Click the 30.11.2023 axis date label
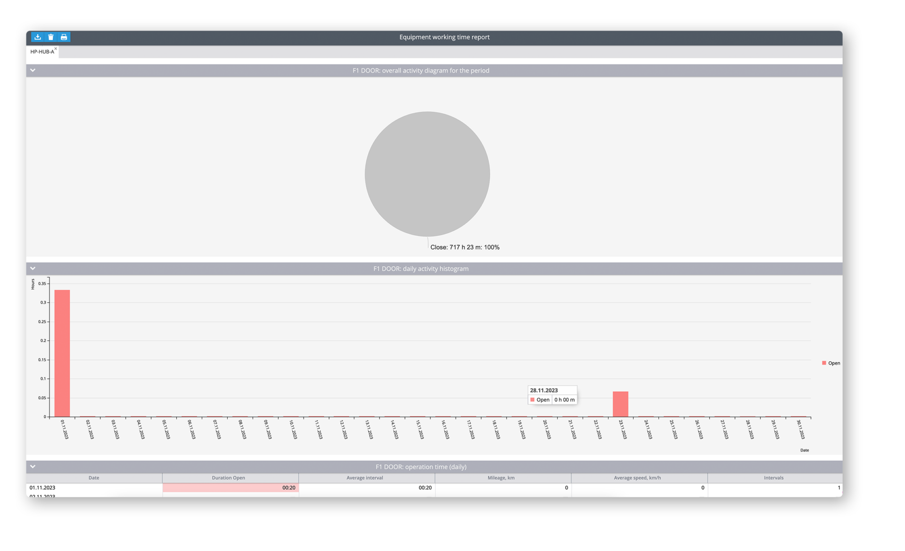 click(801, 429)
